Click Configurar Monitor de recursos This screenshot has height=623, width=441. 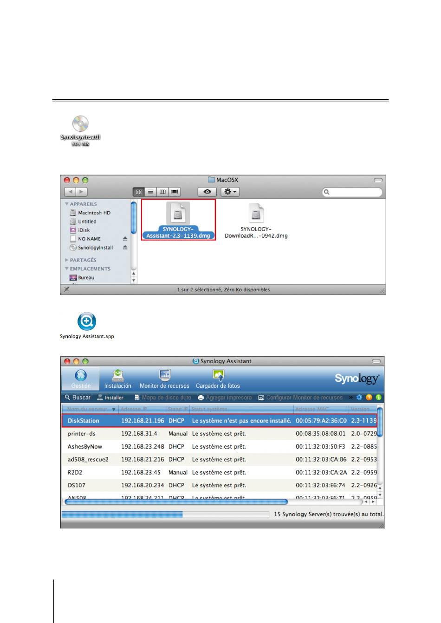click(x=300, y=398)
